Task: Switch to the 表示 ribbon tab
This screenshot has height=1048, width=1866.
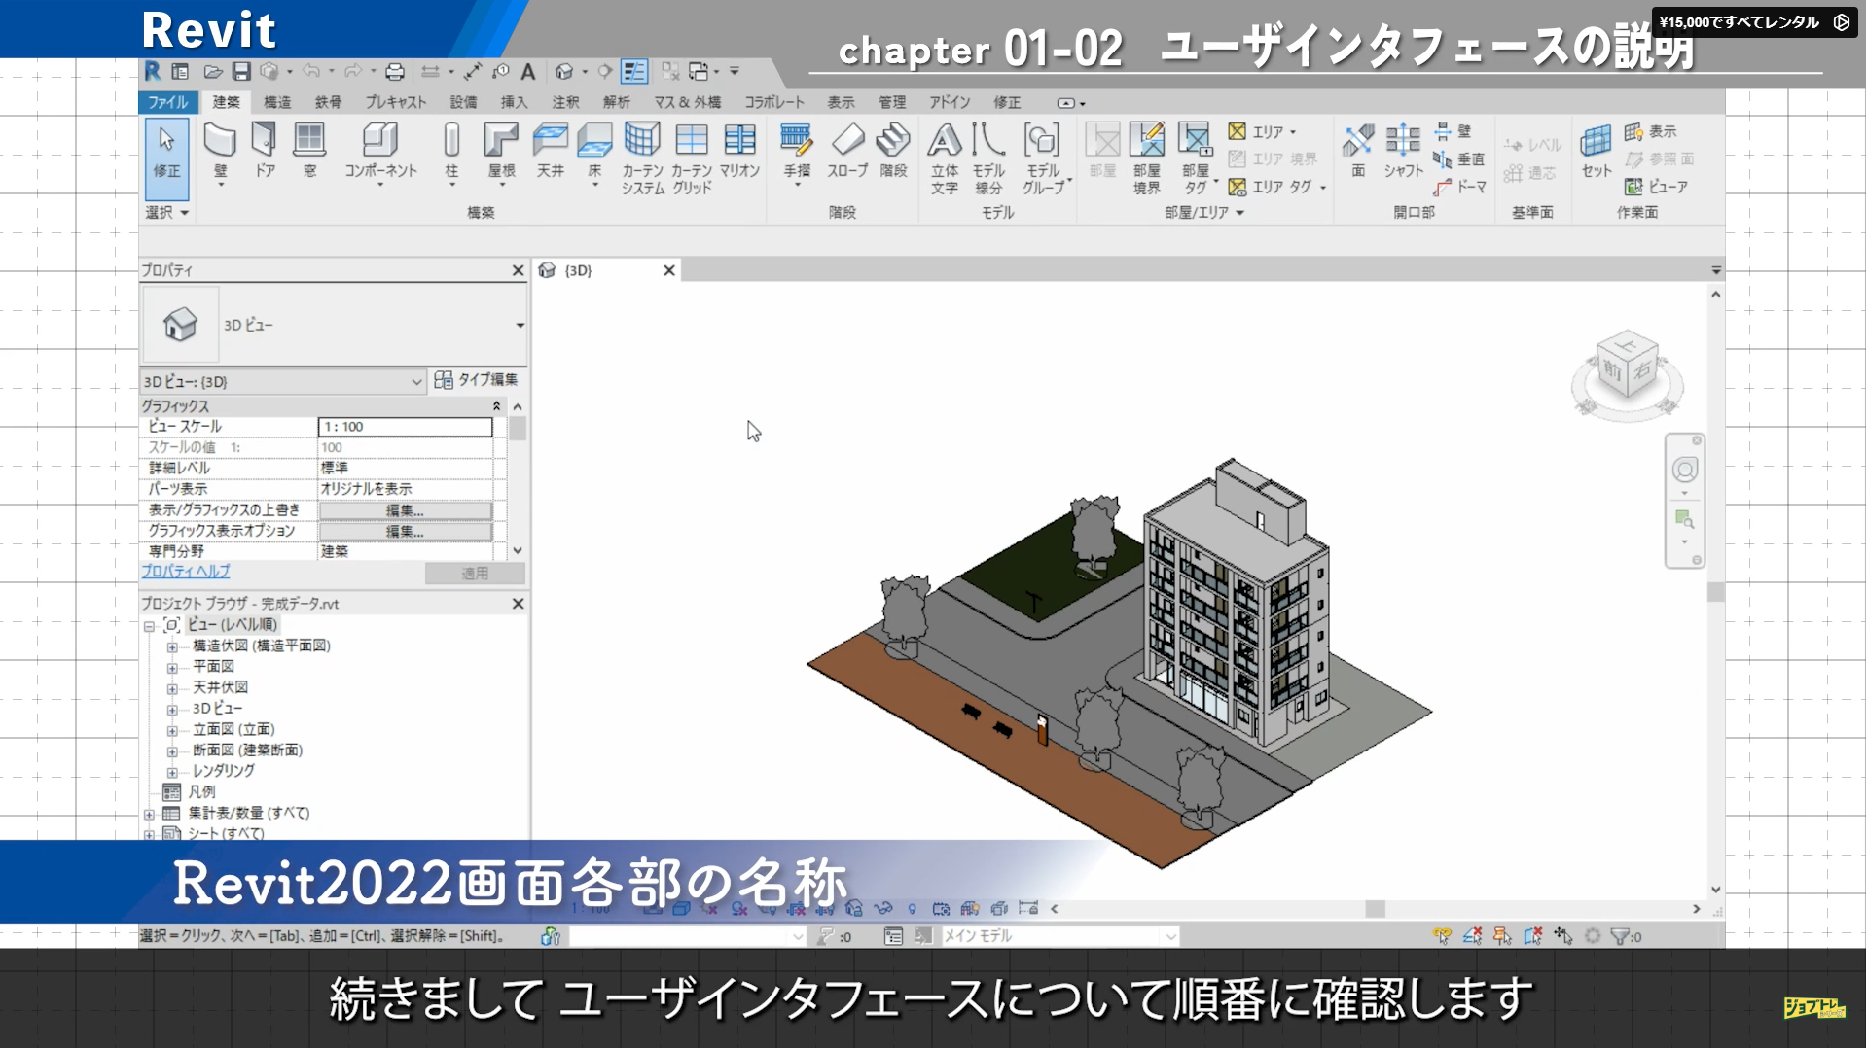Action: [841, 102]
